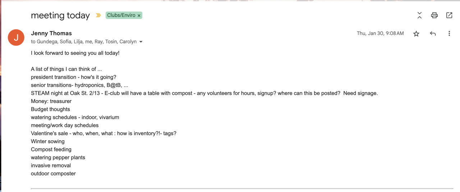The height and width of the screenshot is (192, 460).
Task: Click the Winter sowing line
Action: click(x=48, y=141)
